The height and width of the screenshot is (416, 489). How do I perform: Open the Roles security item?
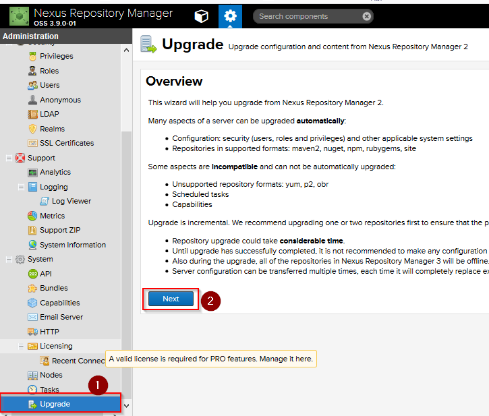49,71
